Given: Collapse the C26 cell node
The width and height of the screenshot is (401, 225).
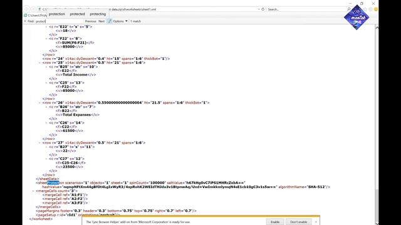Looking at the screenshot, I should (46, 122).
